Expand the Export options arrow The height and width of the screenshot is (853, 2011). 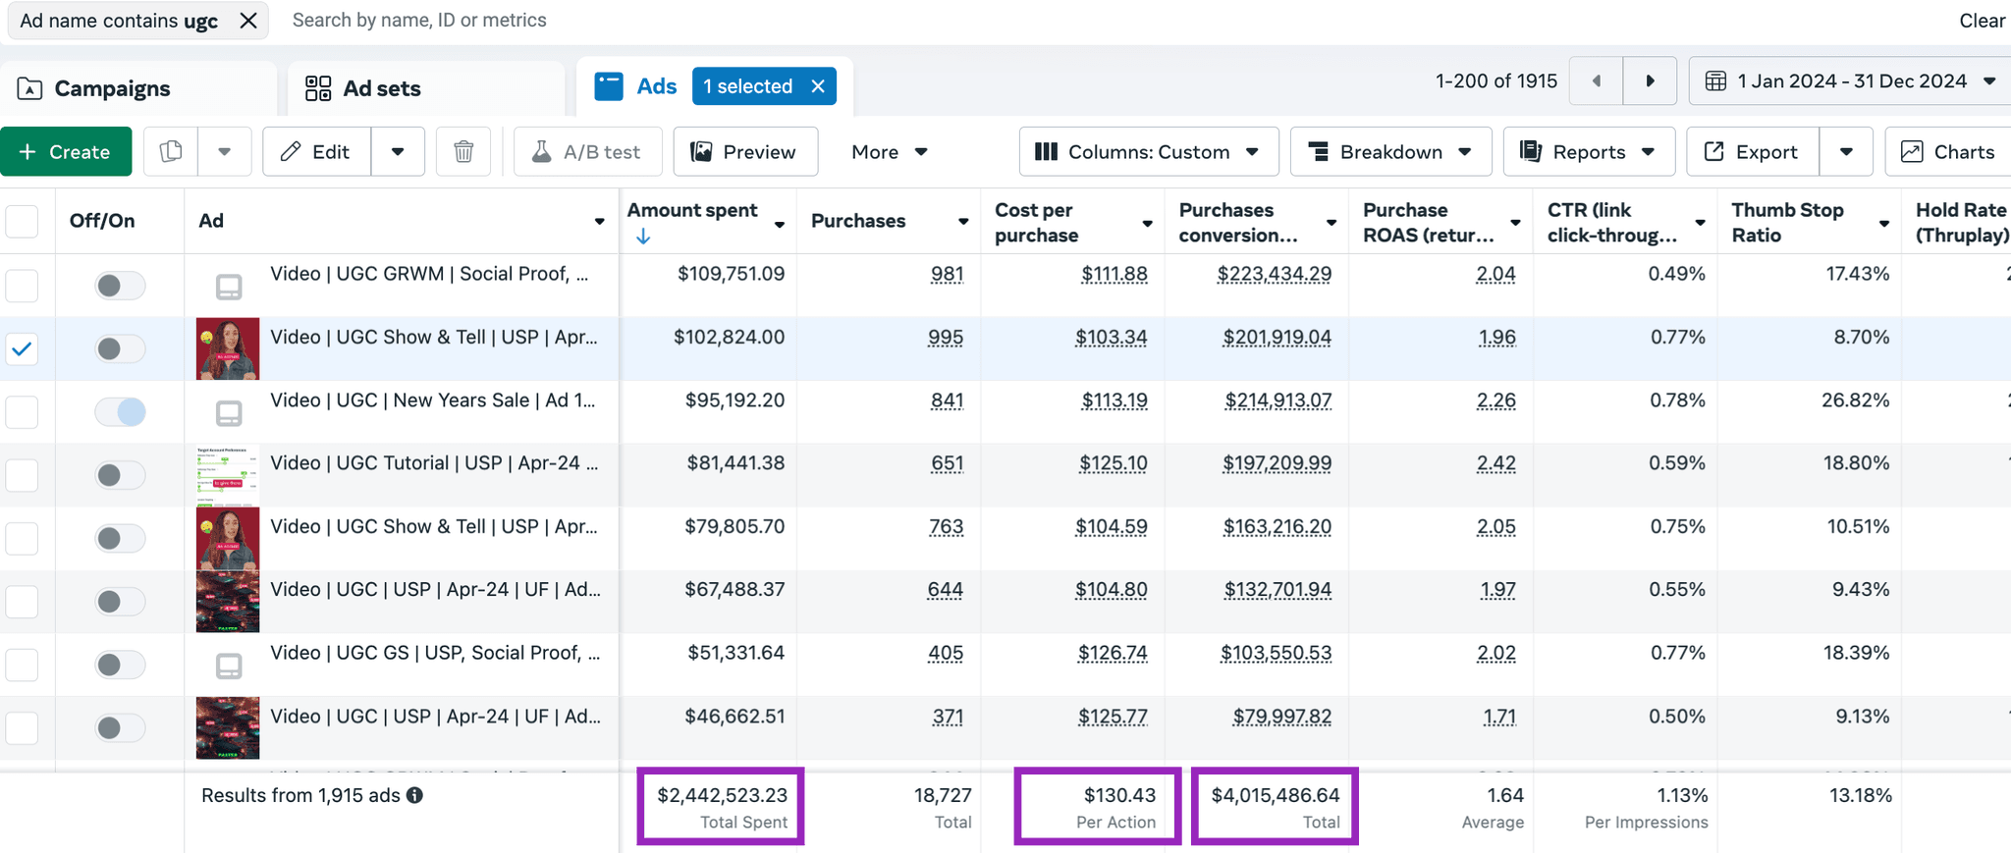[x=1846, y=151]
